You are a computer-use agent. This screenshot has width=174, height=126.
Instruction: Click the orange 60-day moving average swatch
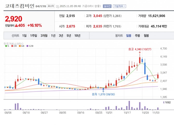click(20, 46)
